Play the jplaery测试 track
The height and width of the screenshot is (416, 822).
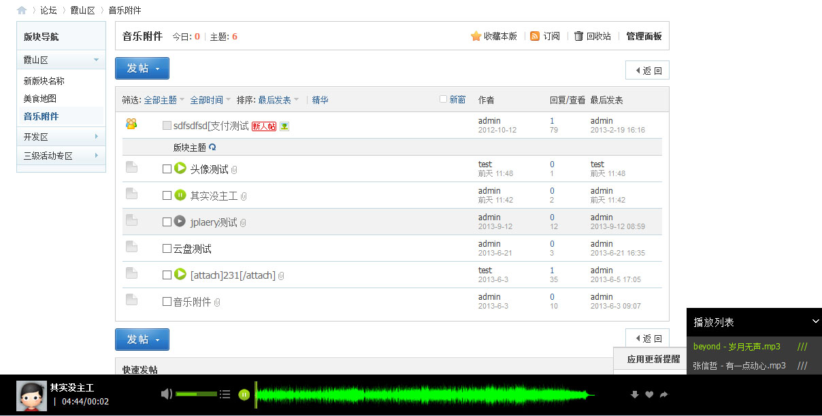[x=180, y=222]
